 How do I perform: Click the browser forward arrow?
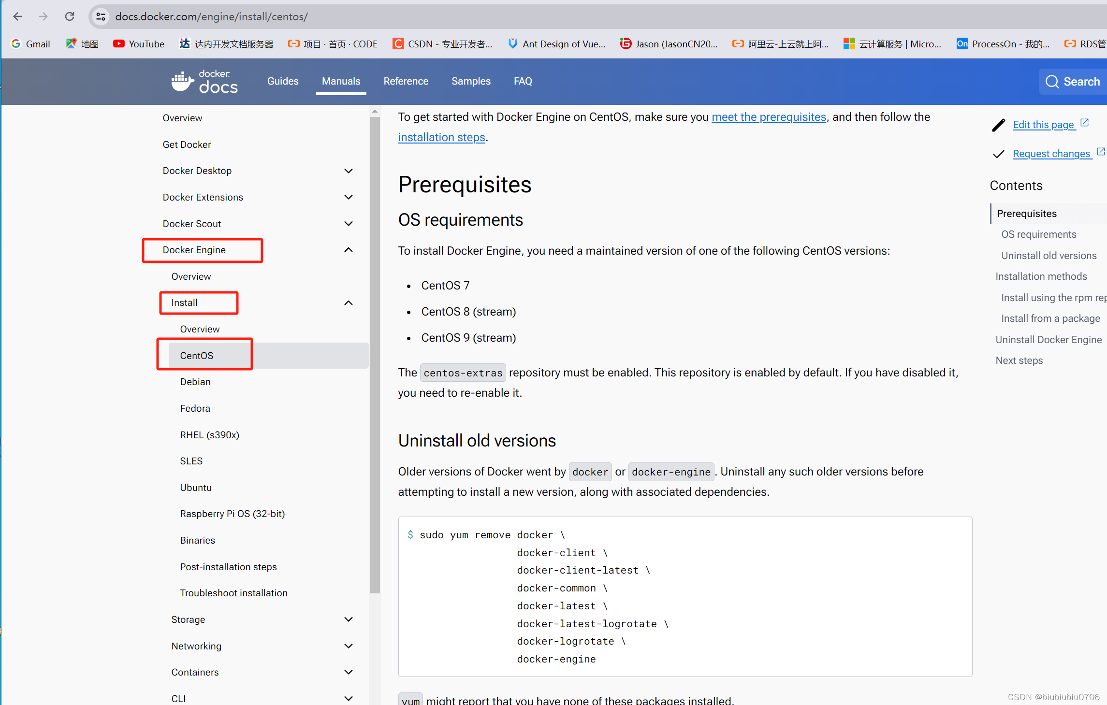point(44,16)
